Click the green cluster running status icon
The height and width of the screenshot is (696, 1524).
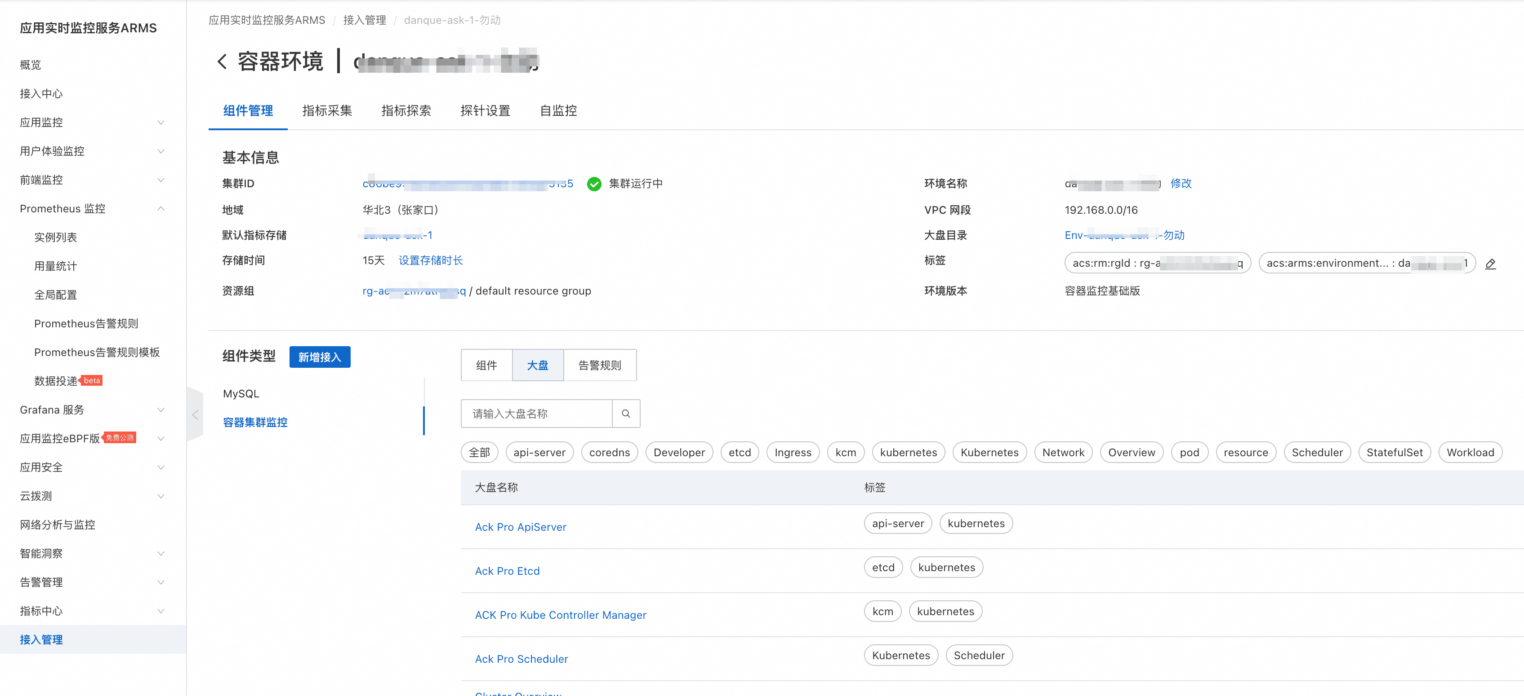coord(594,184)
